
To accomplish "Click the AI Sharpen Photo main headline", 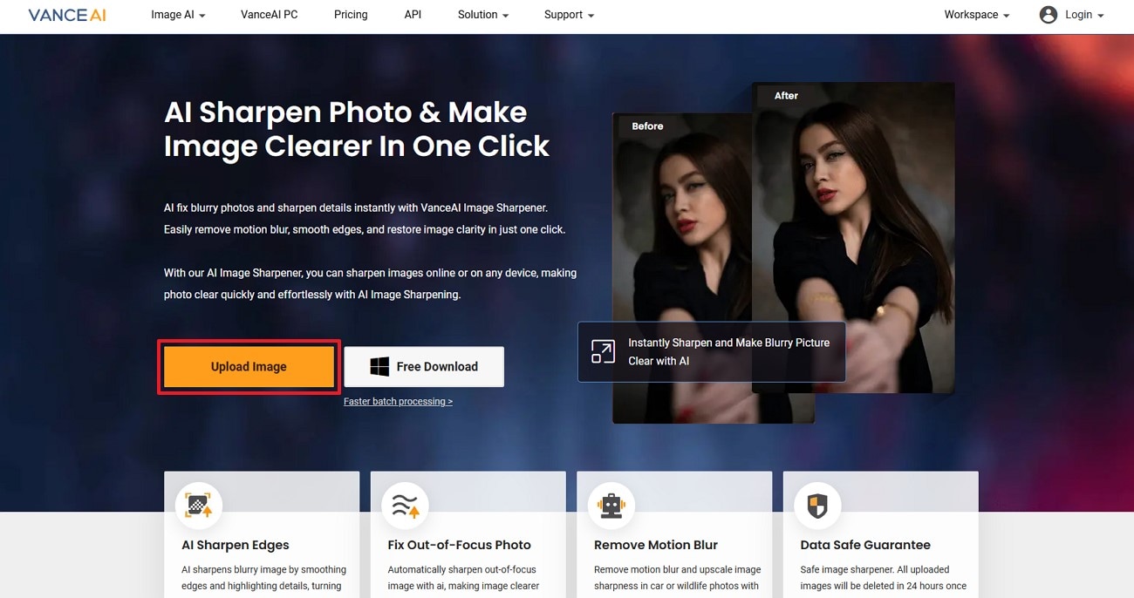I will pos(357,129).
